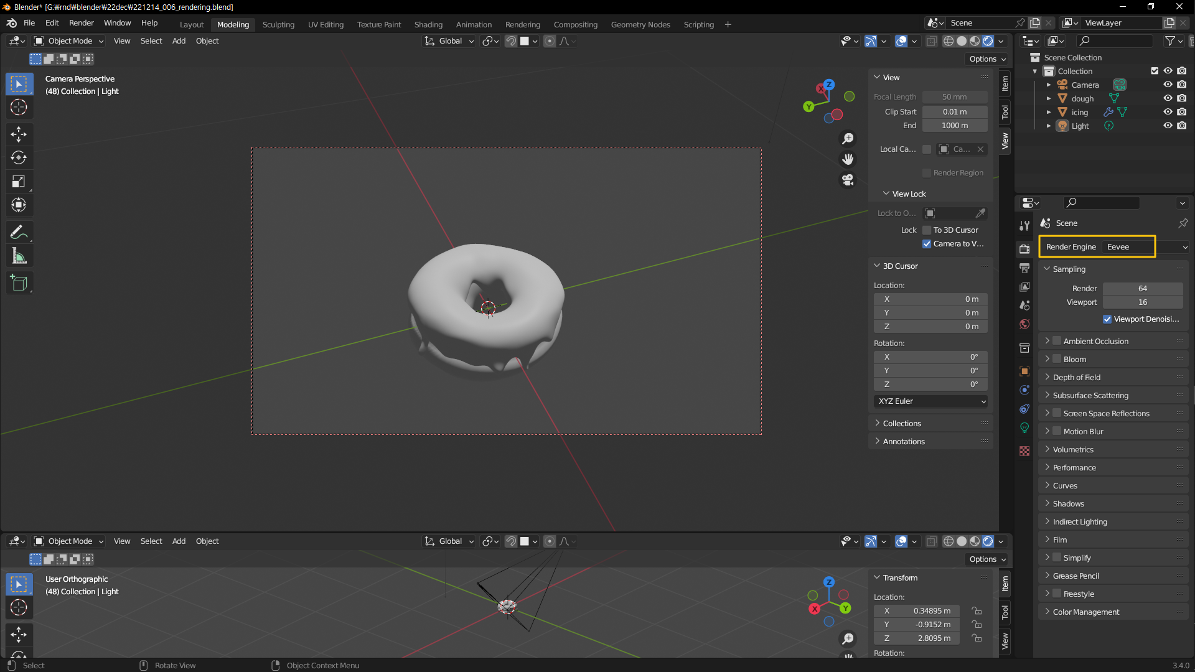
Task: Click the Toggle camera view icon
Action: 848,180
